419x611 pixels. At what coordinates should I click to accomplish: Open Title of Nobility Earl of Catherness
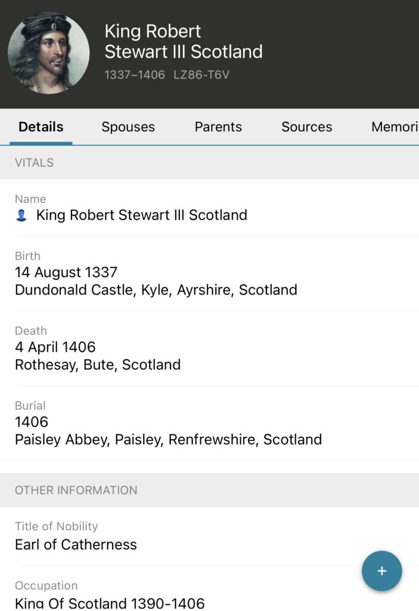point(76,544)
